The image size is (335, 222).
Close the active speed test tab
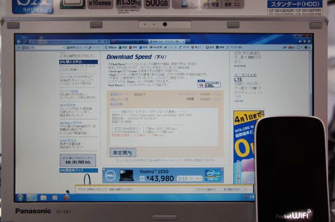[184, 41]
